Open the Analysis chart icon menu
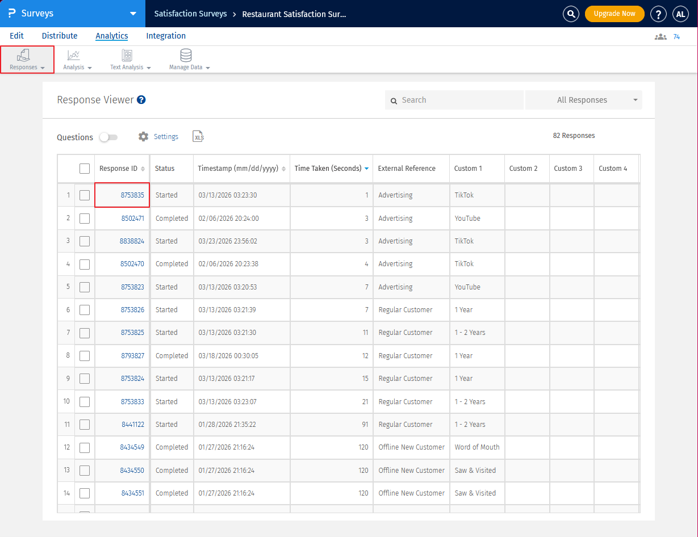Image resolution: width=698 pixels, height=537 pixels. pos(74,56)
